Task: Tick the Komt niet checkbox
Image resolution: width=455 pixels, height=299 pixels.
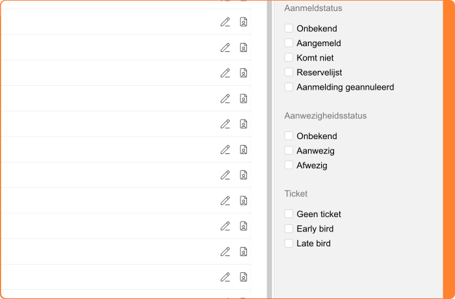Action: [289, 57]
